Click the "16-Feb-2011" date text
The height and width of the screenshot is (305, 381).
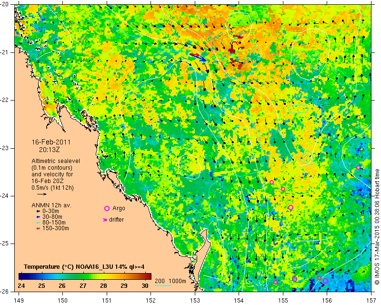(x=51, y=142)
